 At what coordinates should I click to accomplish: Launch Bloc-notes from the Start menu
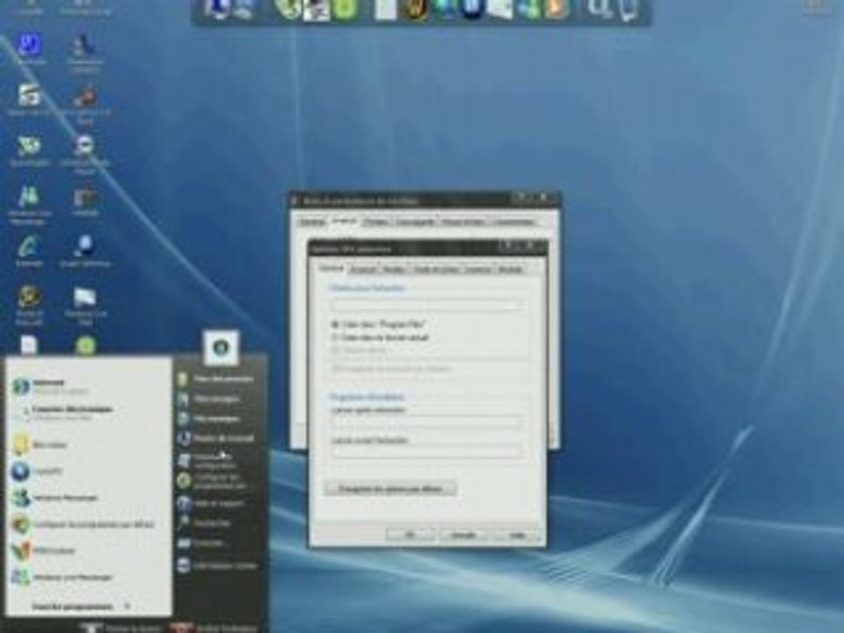pos(40,445)
